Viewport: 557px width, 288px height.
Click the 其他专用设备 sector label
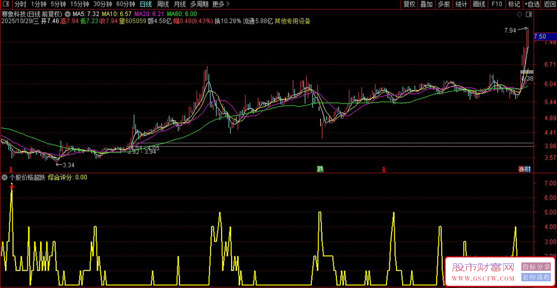(x=292, y=21)
